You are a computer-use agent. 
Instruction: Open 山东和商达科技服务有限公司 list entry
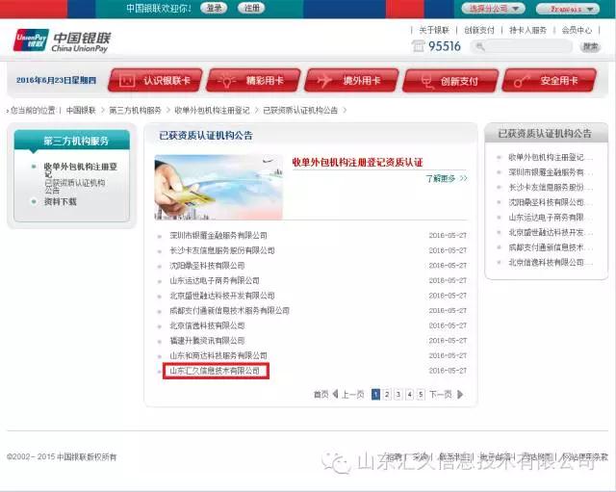coord(218,355)
